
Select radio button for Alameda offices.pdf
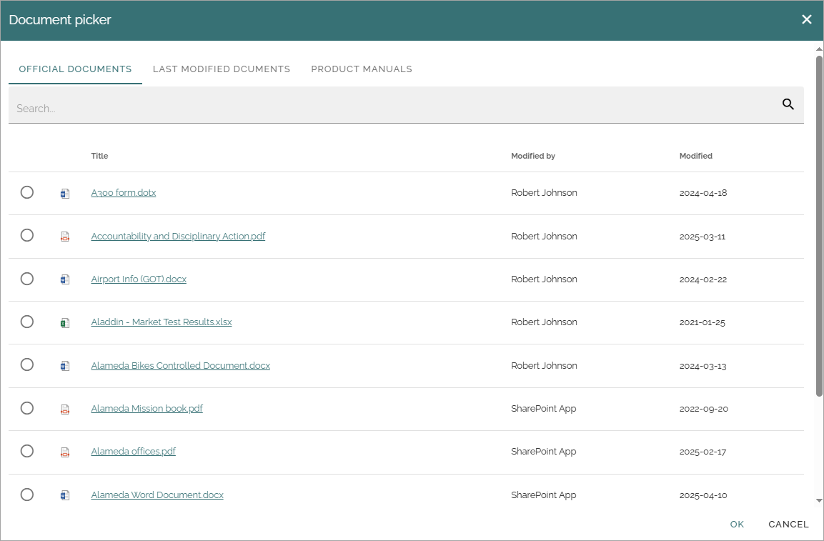[27, 451]
